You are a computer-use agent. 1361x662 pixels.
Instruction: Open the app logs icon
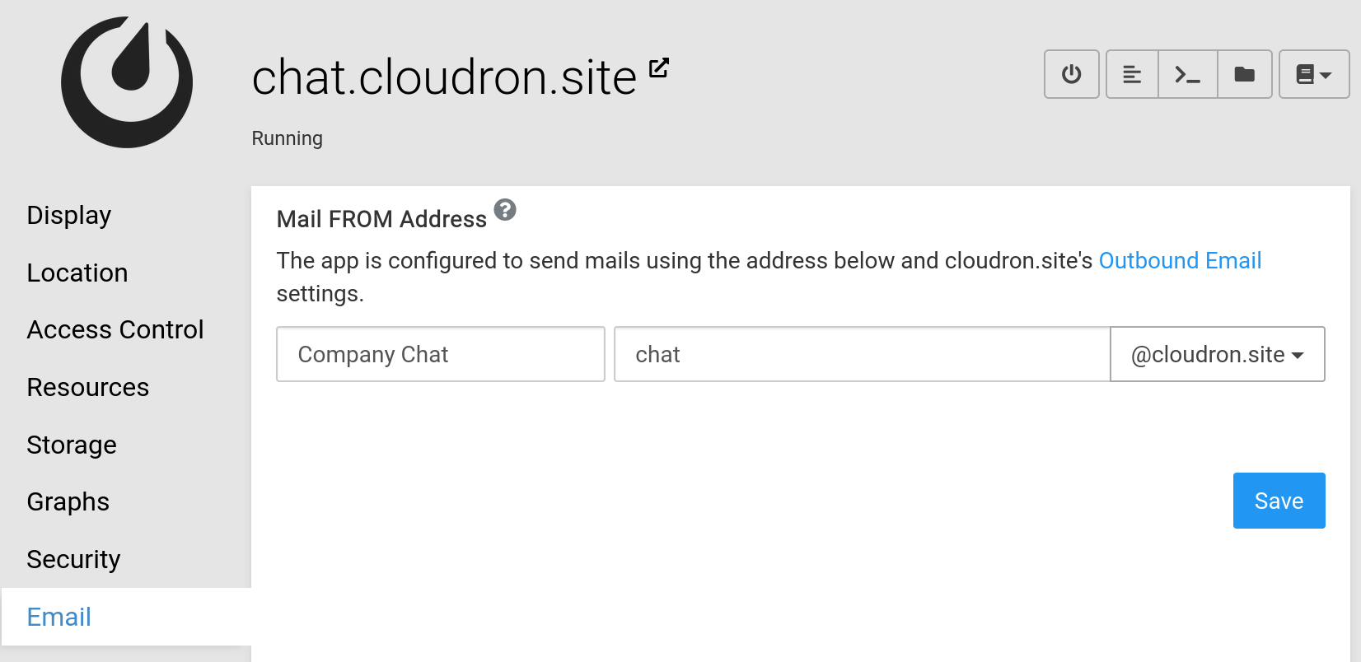pos(1132,74)
